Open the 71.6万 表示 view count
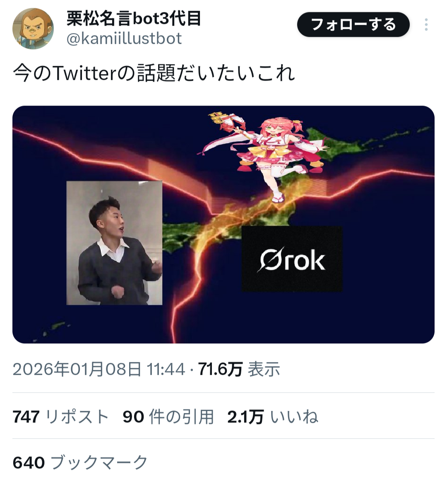 point(239,369)
